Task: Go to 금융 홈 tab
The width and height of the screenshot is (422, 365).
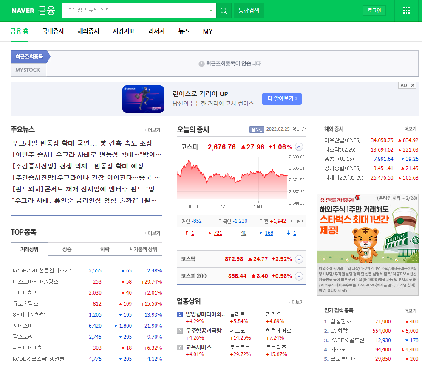Action: [x=20, y=31]
